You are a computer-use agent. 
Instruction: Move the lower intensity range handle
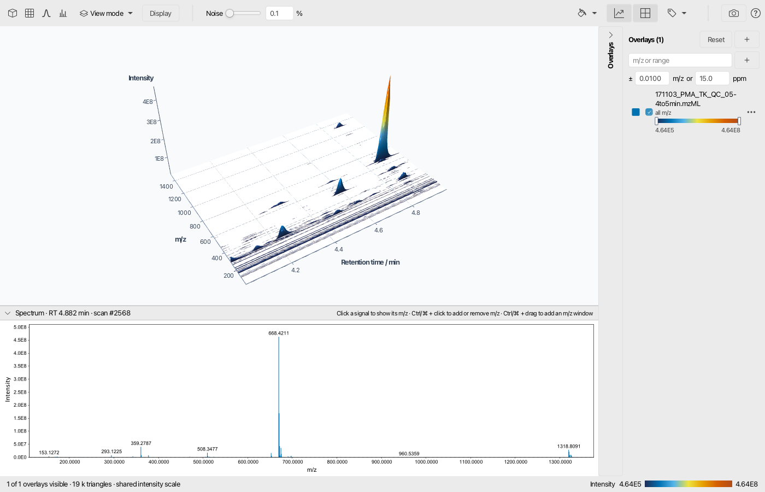[x=656, y=121]
